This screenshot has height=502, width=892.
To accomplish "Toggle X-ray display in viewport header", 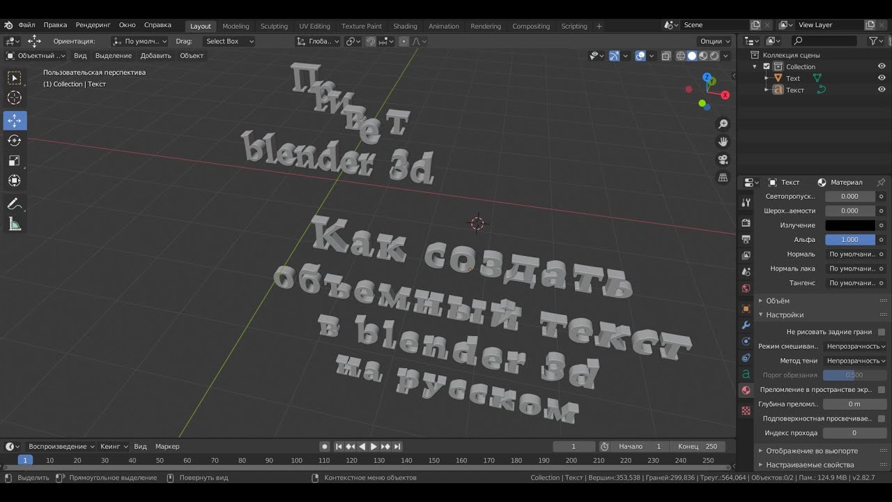I will [666, 56].
